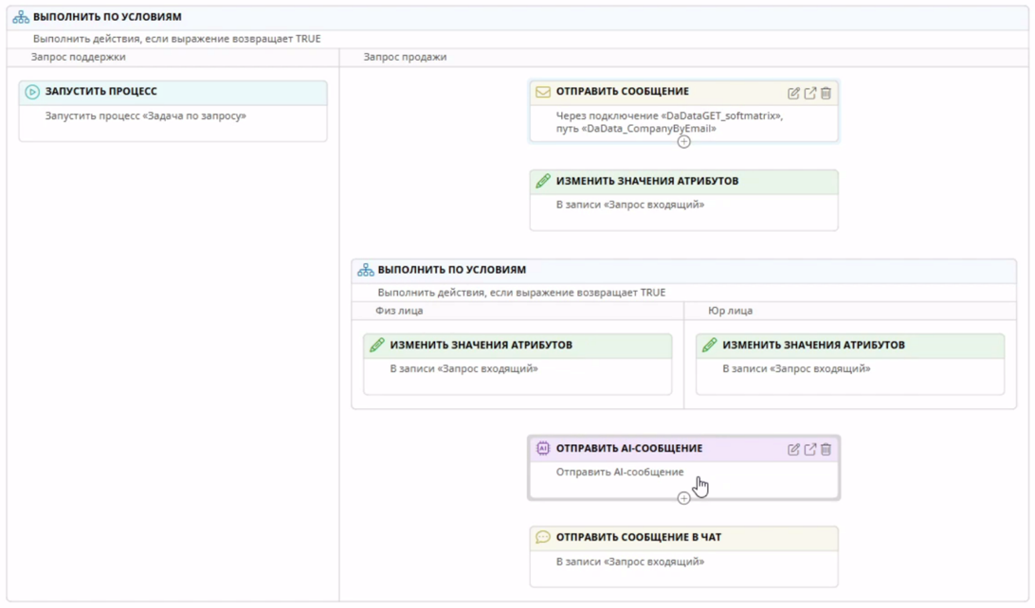Click the green pencil icon on «ИЗМЕНИТЬ ЗНАЧЕНИЯ АТРИБУТОВ» under Физ лица
This screenshot has width=1035, height=608.
[x=377, y=345]
